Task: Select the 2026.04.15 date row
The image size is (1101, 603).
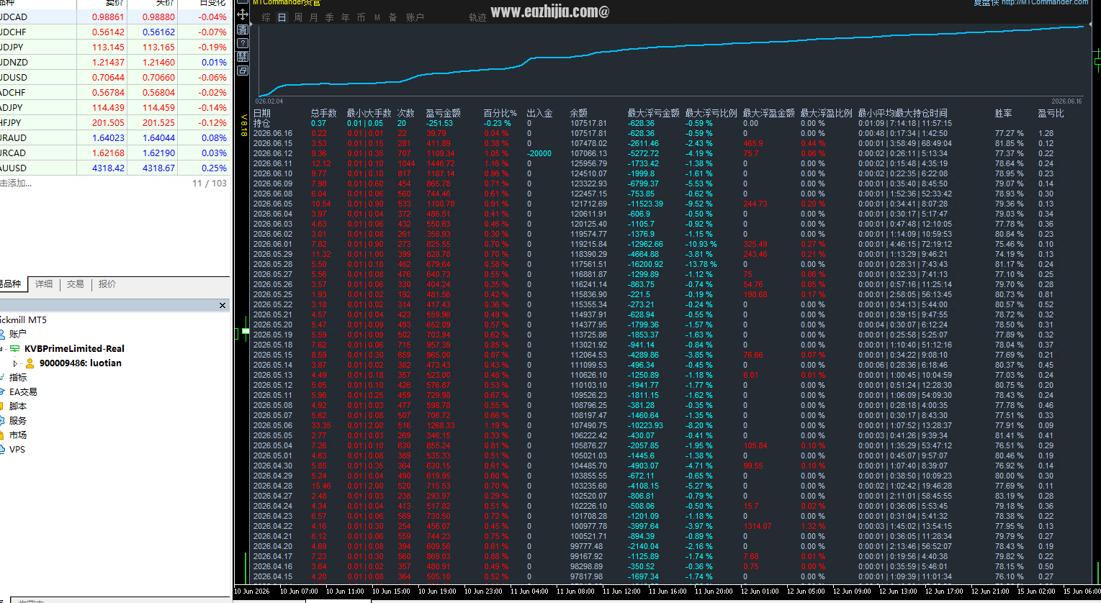Action: click(273, 576)
